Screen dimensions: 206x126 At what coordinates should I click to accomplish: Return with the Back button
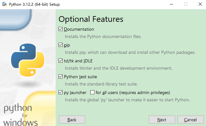[72, 120]
